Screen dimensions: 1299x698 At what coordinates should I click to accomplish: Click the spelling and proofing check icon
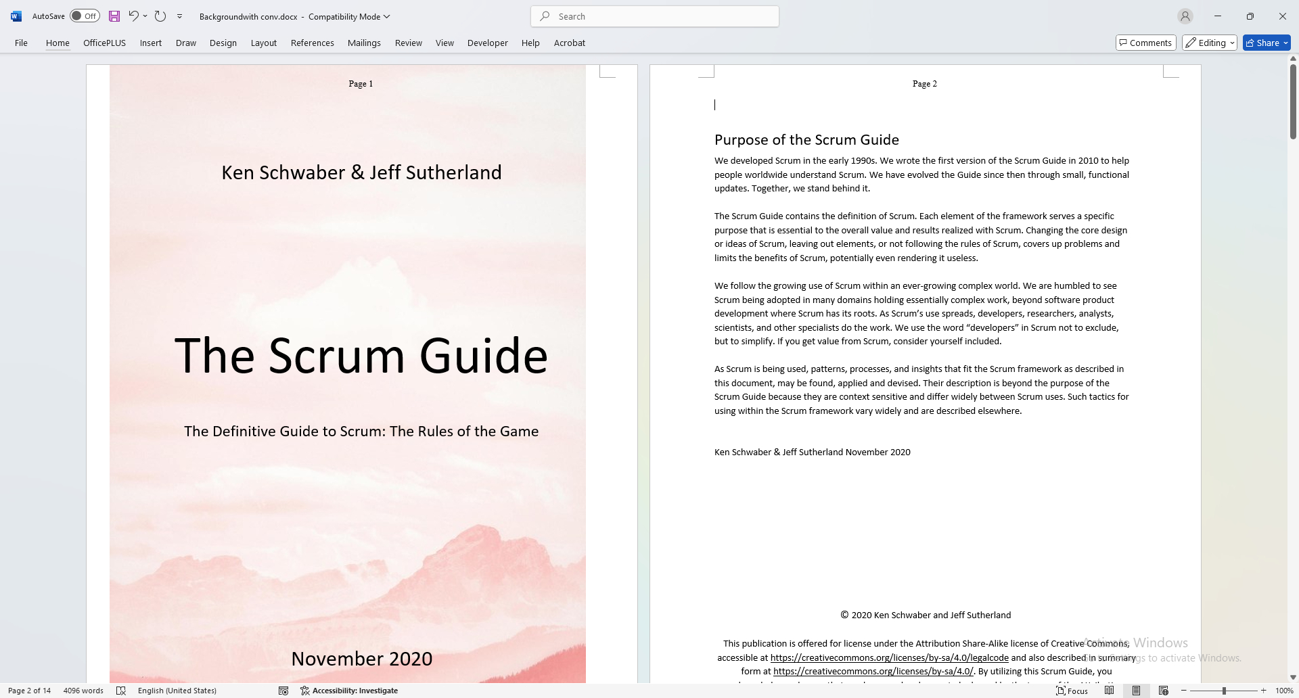tap(121, 691)
